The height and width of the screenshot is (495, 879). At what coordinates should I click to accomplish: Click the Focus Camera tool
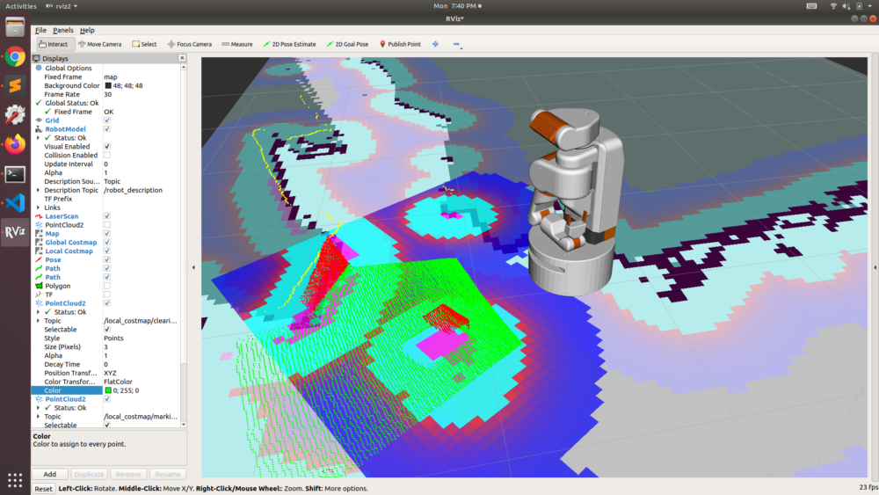[x=189, y=44]
